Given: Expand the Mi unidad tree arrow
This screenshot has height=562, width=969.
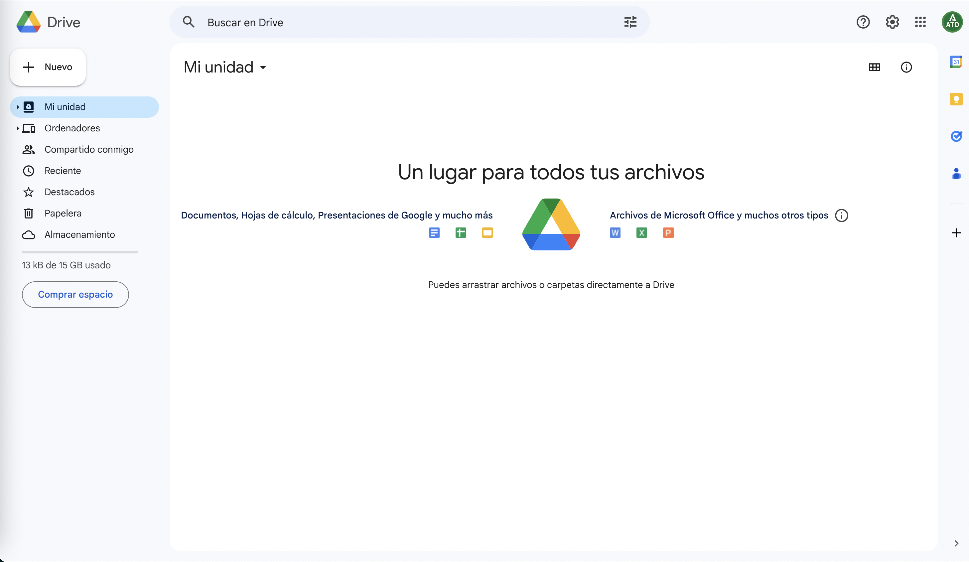Looking at the screenshot, I should click(18, 107).
